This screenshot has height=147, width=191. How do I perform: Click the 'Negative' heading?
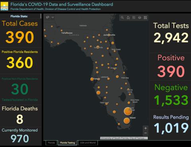171,88
